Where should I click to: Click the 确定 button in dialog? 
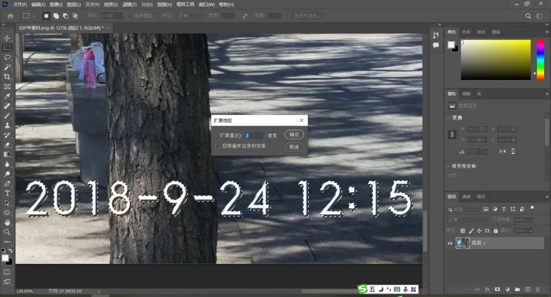(294, 135)
